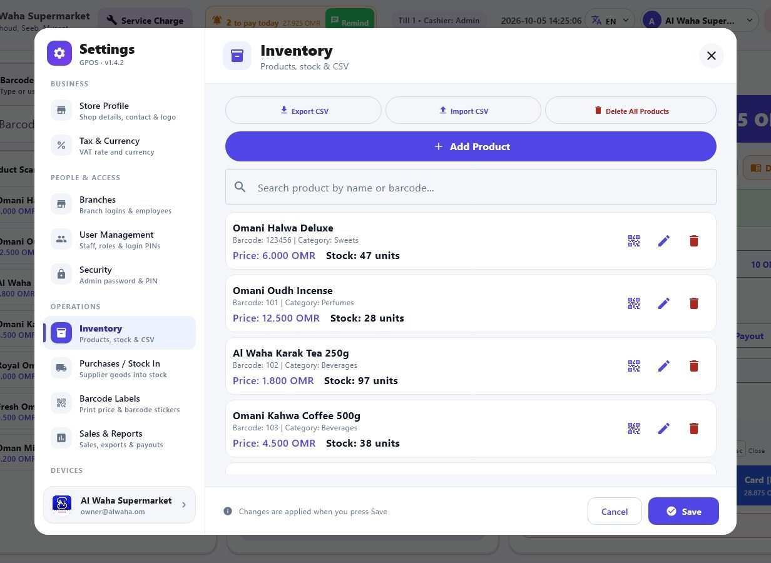The image size is (771, 563).
Task: Click the Add Product button
Action: [471, 146]
